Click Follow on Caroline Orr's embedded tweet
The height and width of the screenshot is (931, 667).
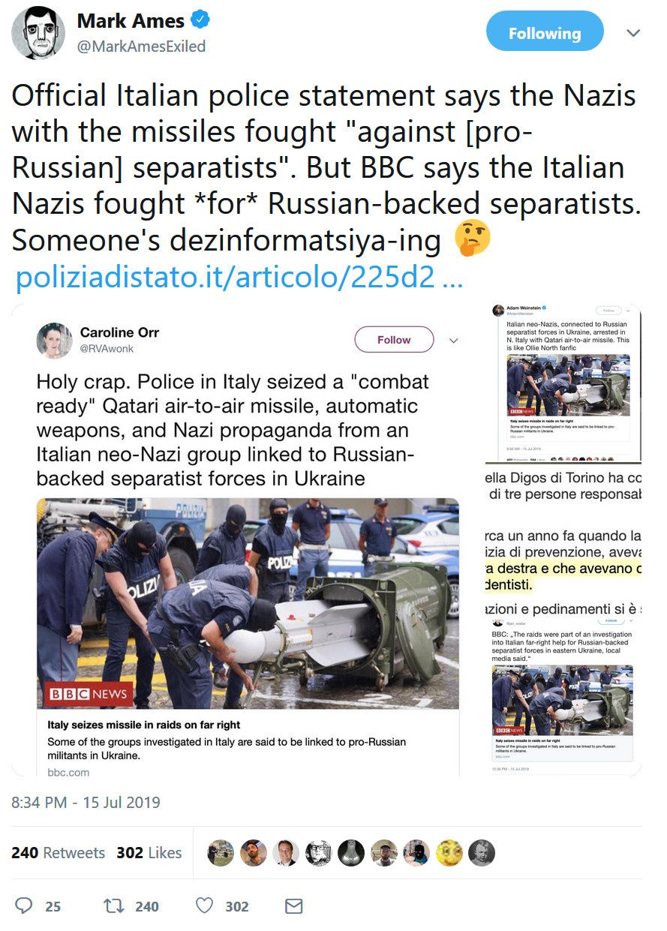pos(394,340)
